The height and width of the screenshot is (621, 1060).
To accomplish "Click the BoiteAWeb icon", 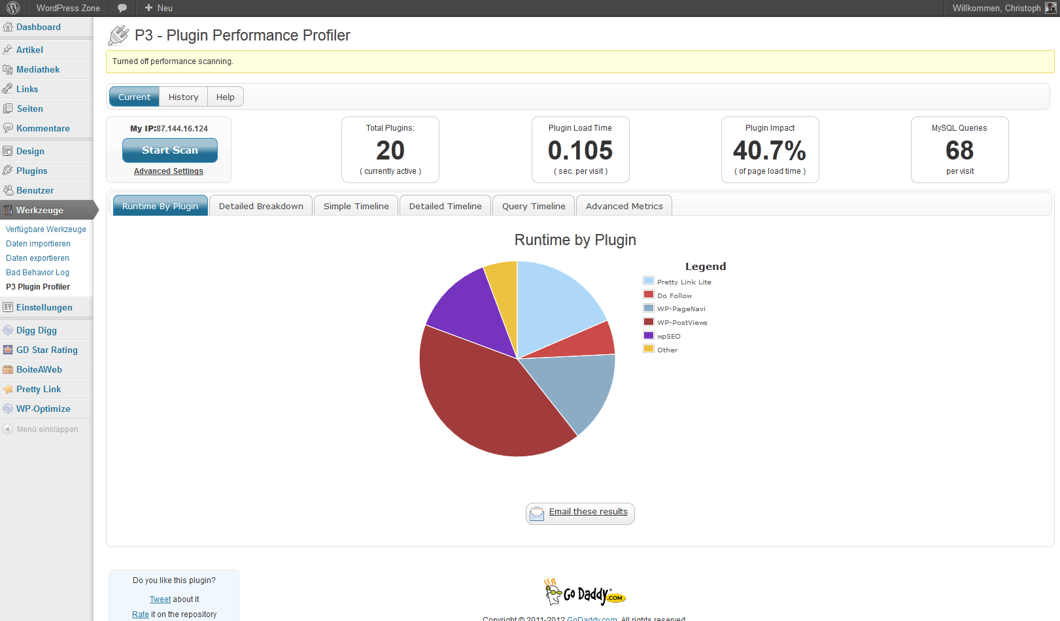I will pyautogui.click(x=8, y=369).
